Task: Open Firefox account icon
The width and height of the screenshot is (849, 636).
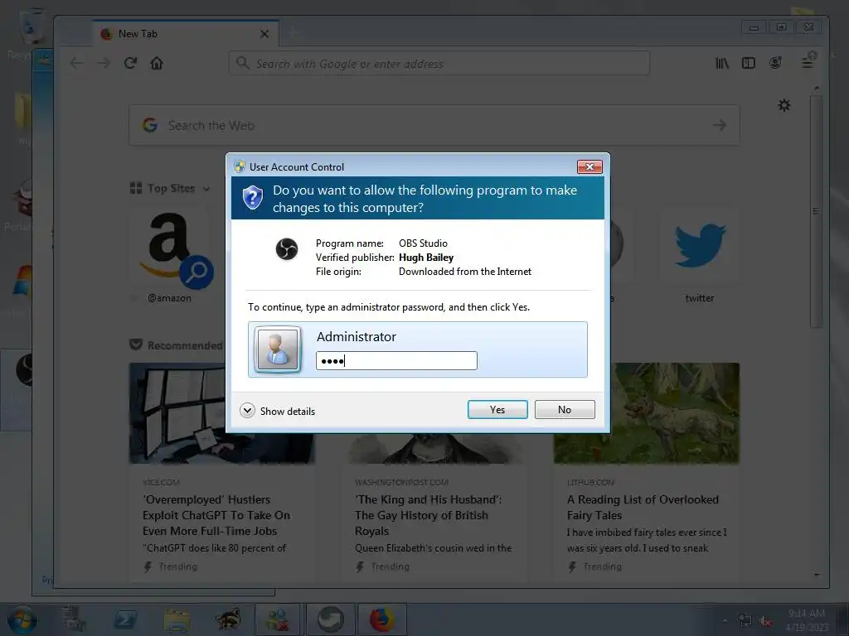Action: click(775, 63)
